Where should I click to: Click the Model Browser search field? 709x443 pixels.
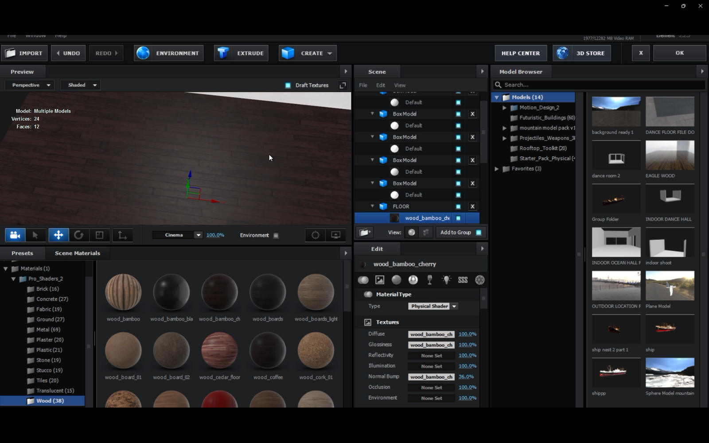point(599,85)
